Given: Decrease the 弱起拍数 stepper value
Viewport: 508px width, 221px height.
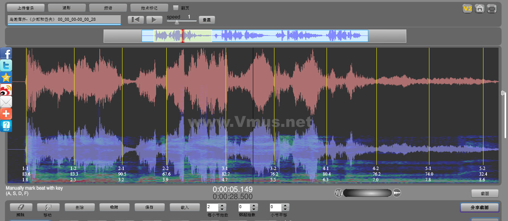Looking at the screenshot, I should click(x=254, y=209).
